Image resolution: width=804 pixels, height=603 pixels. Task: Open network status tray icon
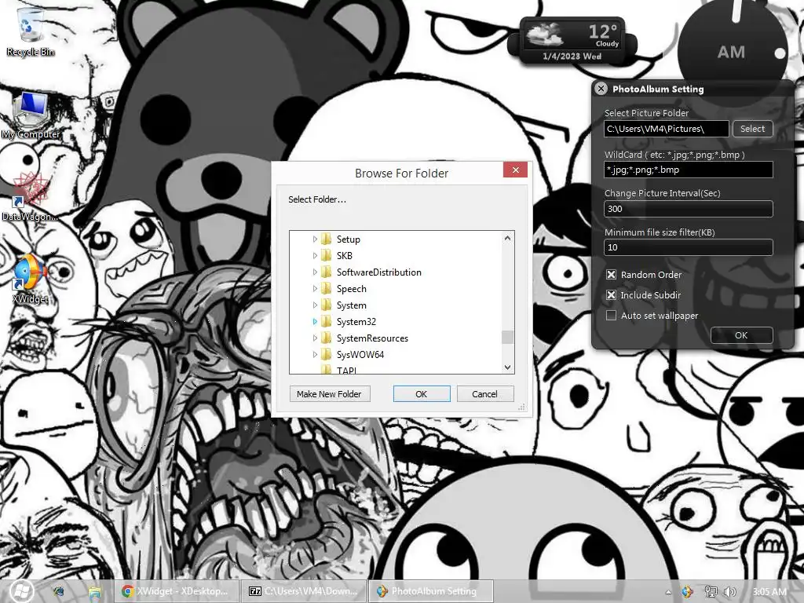[x=711, y=592]
